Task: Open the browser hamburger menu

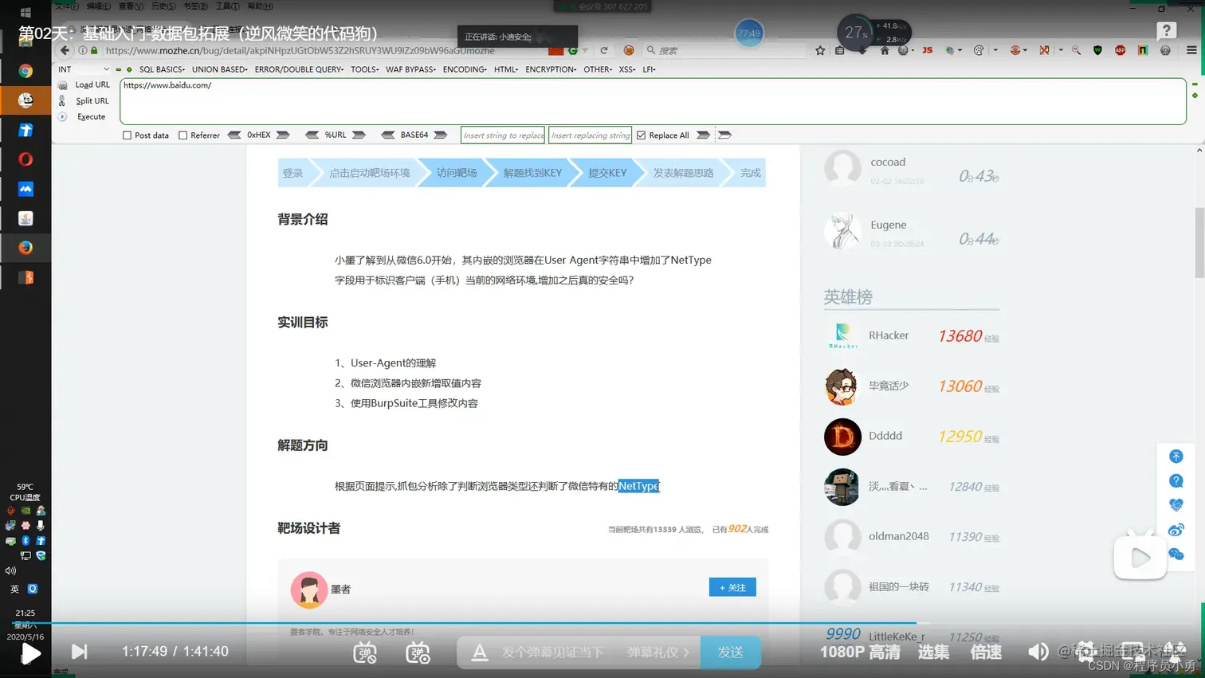Action: click(x=1191, y=50)
